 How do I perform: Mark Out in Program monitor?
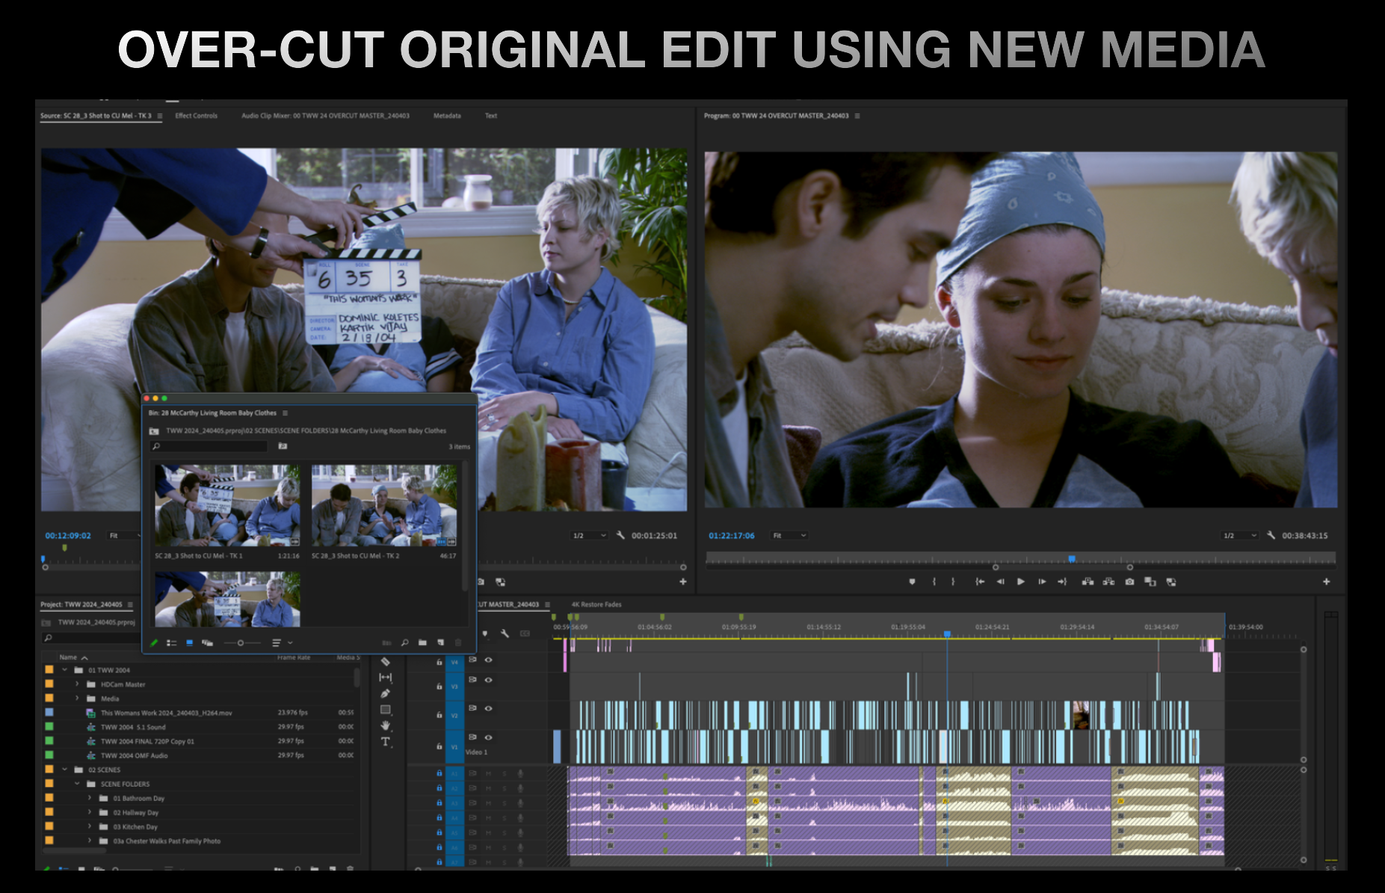click(x=953, y=581)
